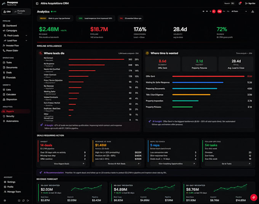This screenshot has height=204, width=259.
Task: Open the red AI assistant floating button
Action: tap(254, 198)
